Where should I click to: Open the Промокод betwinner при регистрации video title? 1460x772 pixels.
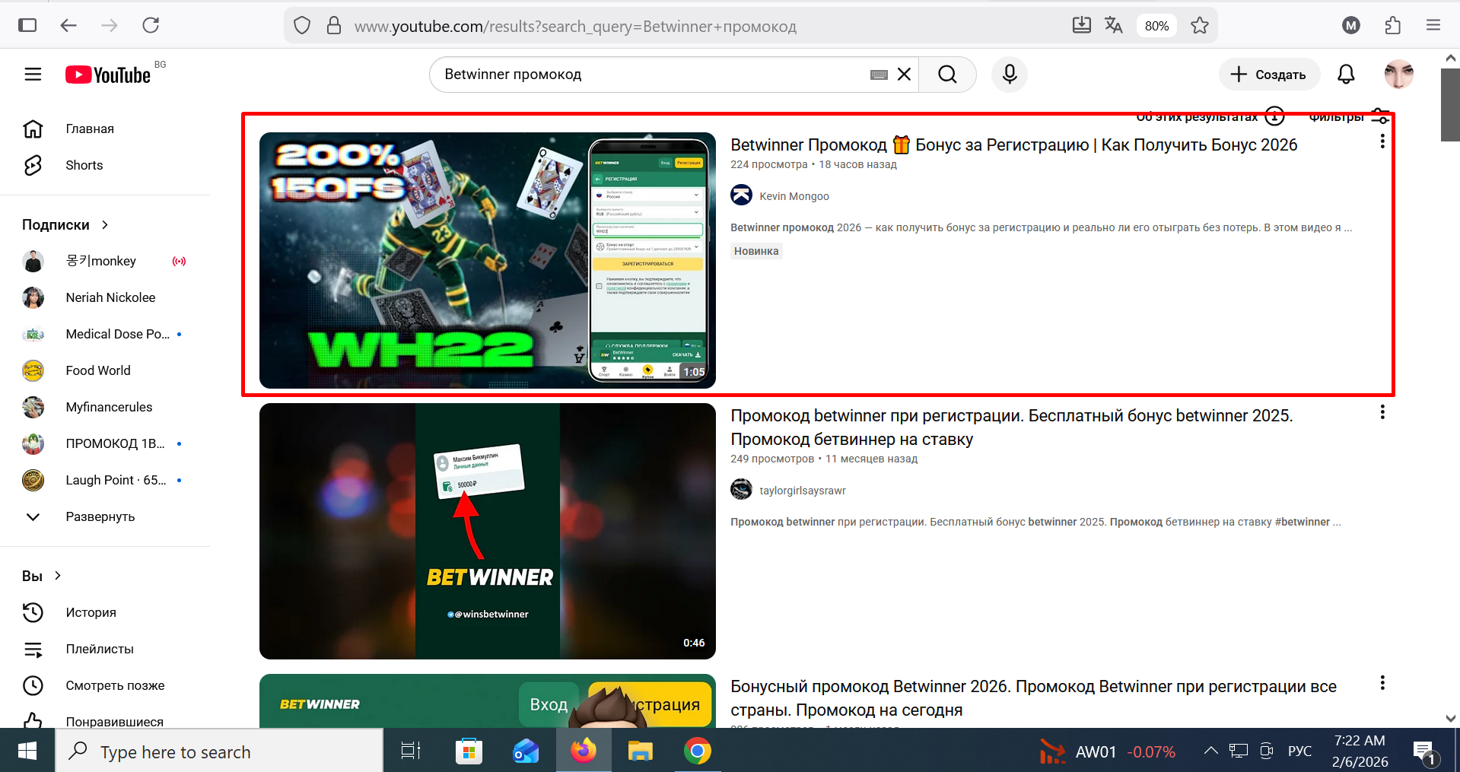point(1011,427)
